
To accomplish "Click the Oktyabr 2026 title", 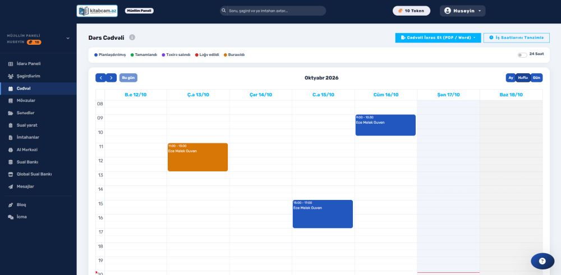I will [321, 78].
